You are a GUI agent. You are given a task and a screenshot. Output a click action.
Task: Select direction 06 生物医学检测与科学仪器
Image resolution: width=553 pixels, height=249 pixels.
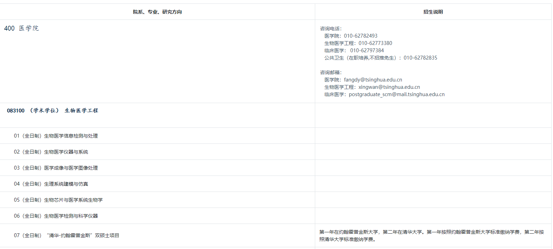(x=56, y=216)
